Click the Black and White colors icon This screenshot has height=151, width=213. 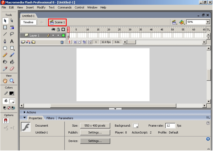point(5,108)
